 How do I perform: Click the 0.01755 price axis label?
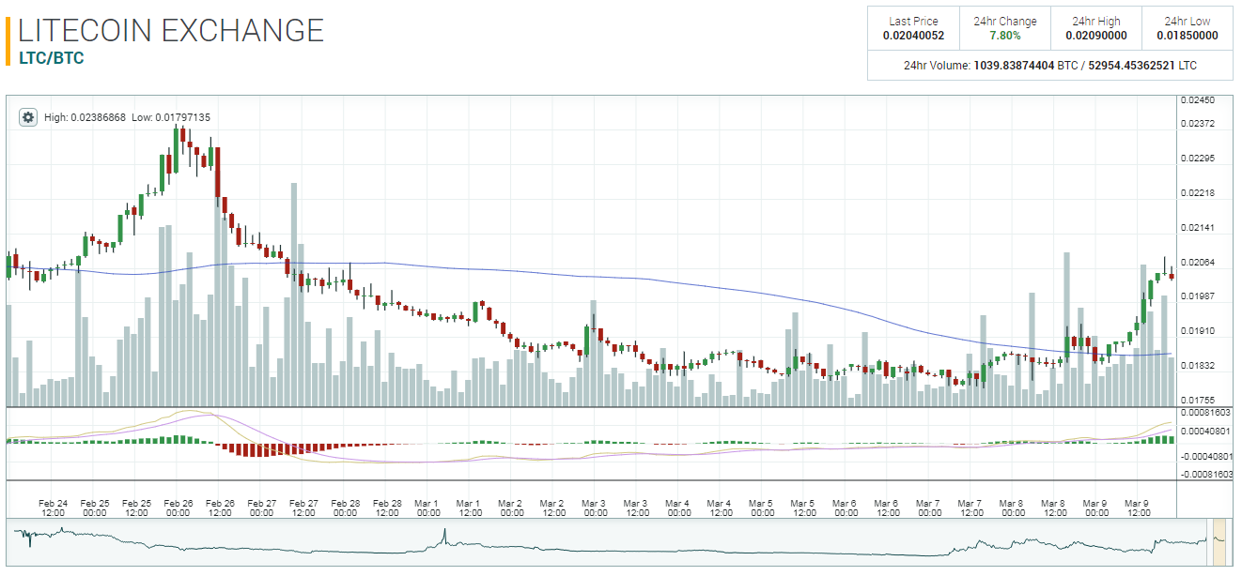pos(1197,401)
